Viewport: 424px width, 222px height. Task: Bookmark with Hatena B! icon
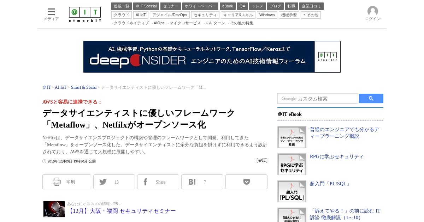tap(202, 182)
